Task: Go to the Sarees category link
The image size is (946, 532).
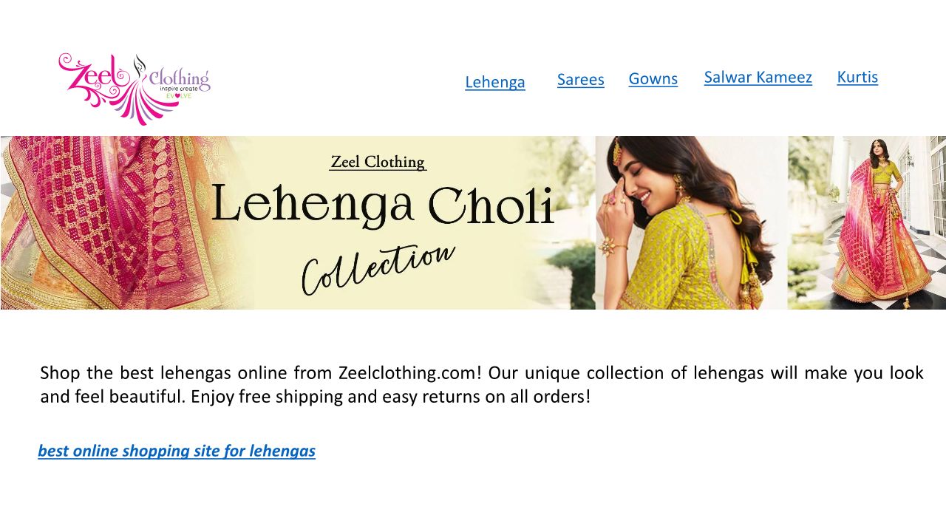Action: (580, 80)
